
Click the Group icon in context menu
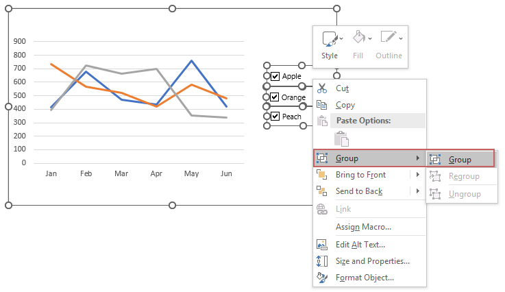pyautogui.click(x=322, y=158)
